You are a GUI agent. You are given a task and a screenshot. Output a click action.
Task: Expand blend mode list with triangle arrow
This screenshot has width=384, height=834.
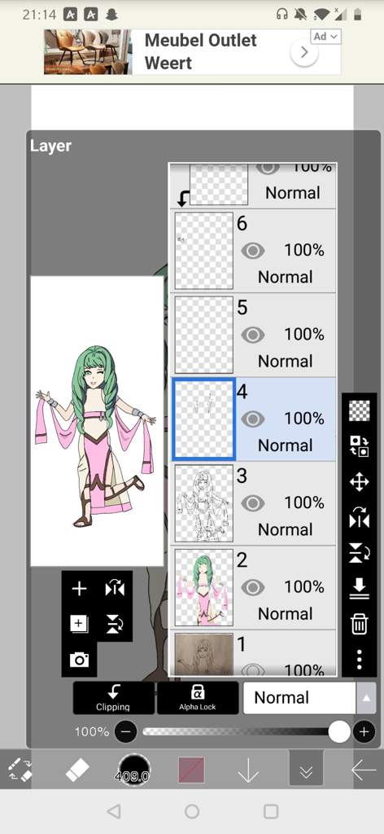tap(366, 698)
